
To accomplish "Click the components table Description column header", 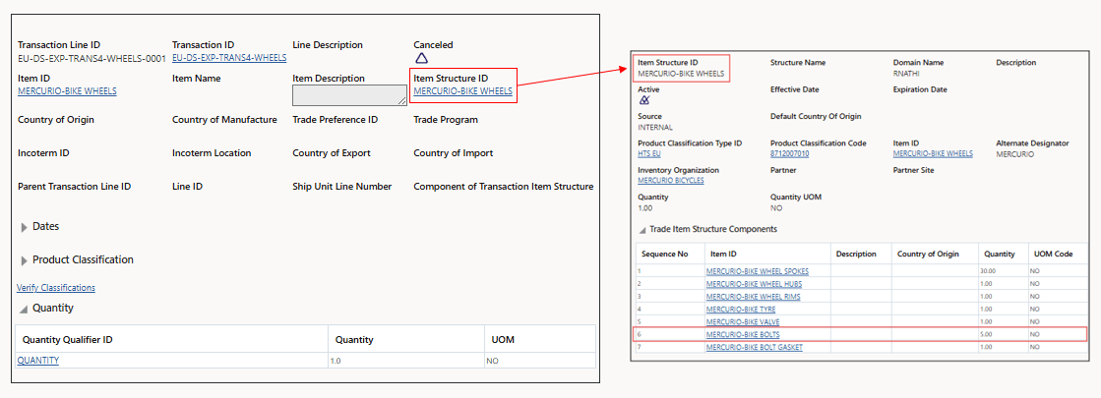I will (861, 254).
